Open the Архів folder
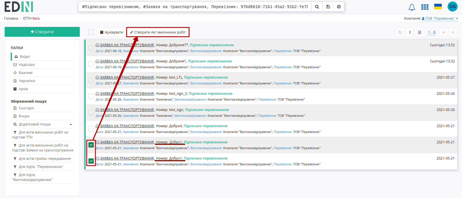Viewport: 462px width, 198px height. click(42, 89)
